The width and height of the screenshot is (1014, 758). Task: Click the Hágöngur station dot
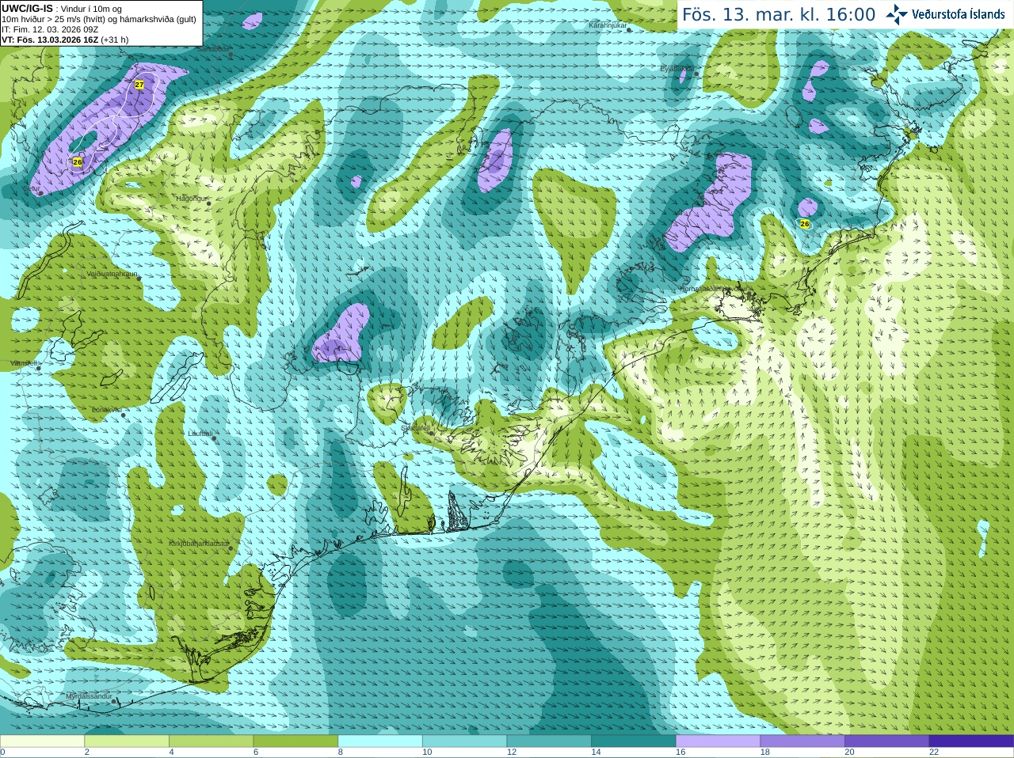click(209, 203)
